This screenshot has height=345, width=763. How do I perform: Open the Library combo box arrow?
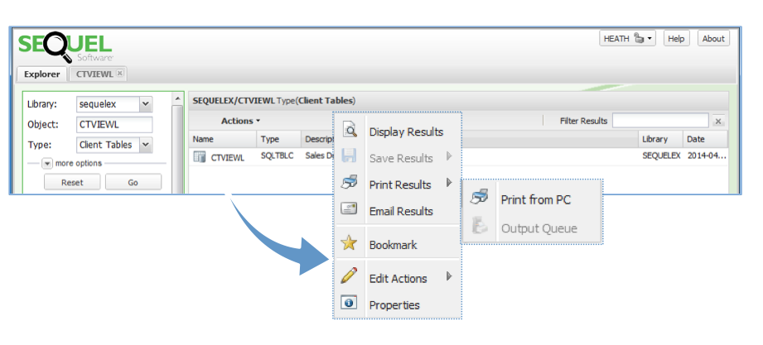tap(146, 104)
